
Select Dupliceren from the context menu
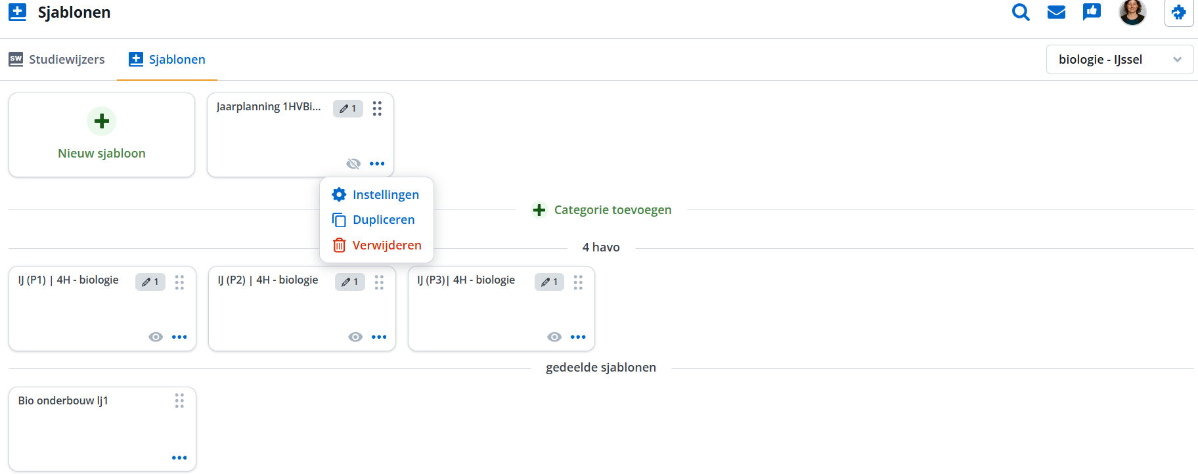[x=383, y=220]
